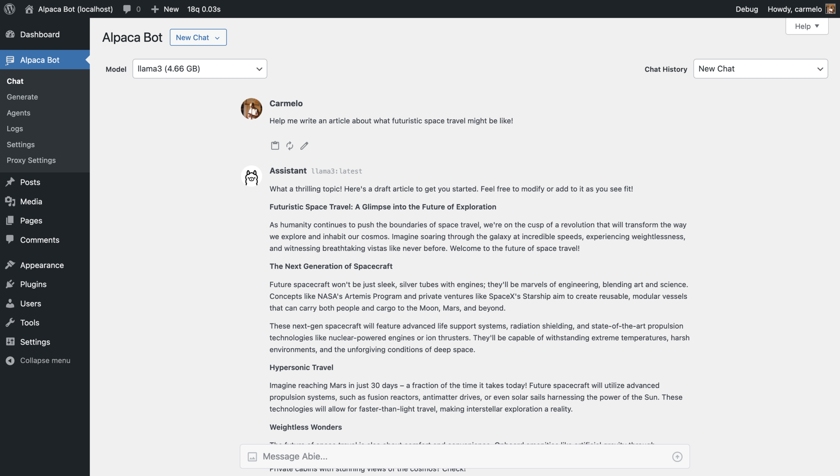Open comments bubble in admin bar
The image size is (840, 476).
tap(131, 9)
